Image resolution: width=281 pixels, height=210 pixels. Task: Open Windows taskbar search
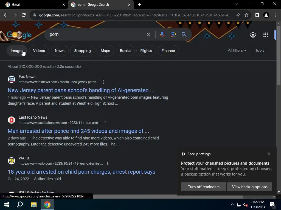20,205
